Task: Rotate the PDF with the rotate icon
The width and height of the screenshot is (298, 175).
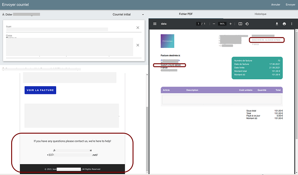Action: pyautogui.click(x=247, y=24)
